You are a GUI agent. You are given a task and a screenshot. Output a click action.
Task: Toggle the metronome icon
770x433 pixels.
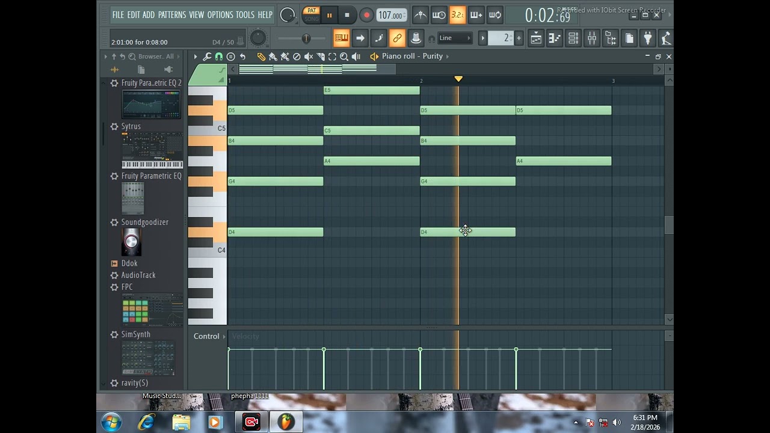click(x=420, y=15)
